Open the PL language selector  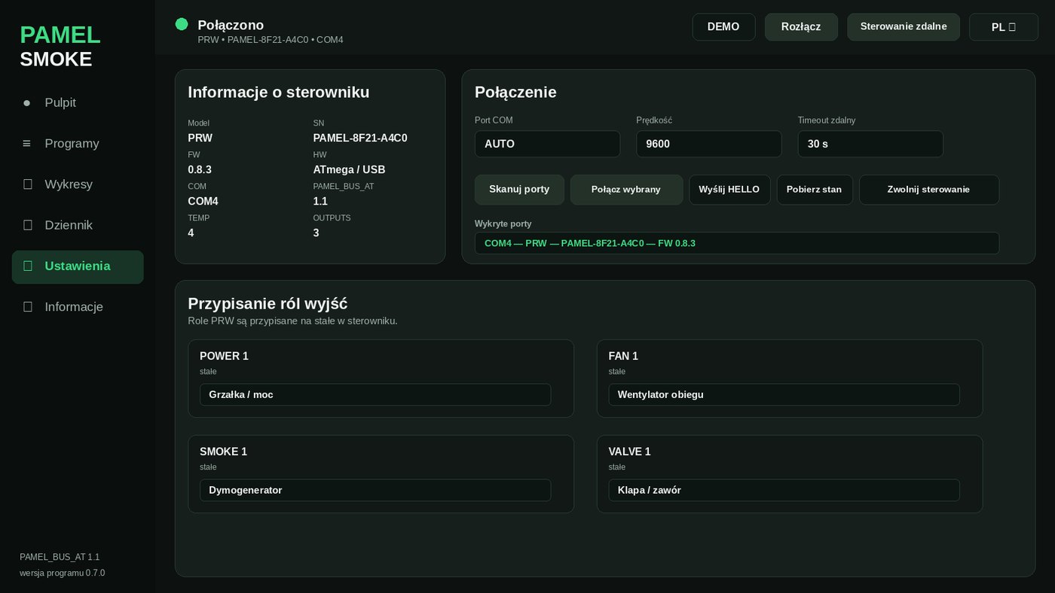click(x=1004, y=27)
